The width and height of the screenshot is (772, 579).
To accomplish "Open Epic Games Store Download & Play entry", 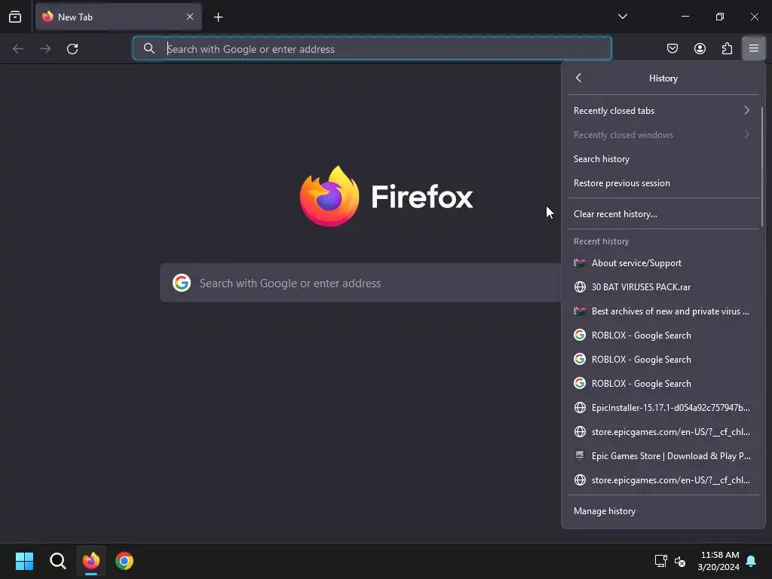I will click(x=663, y=456).
